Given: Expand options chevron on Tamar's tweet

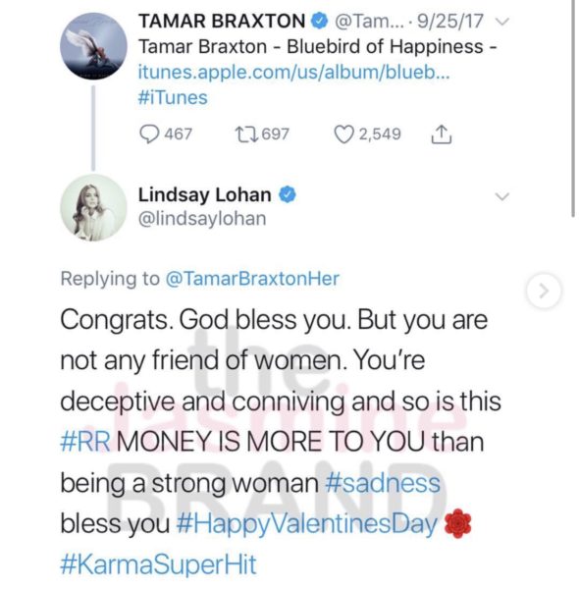Looking at the screenshot, I should (x=502, y=22).
